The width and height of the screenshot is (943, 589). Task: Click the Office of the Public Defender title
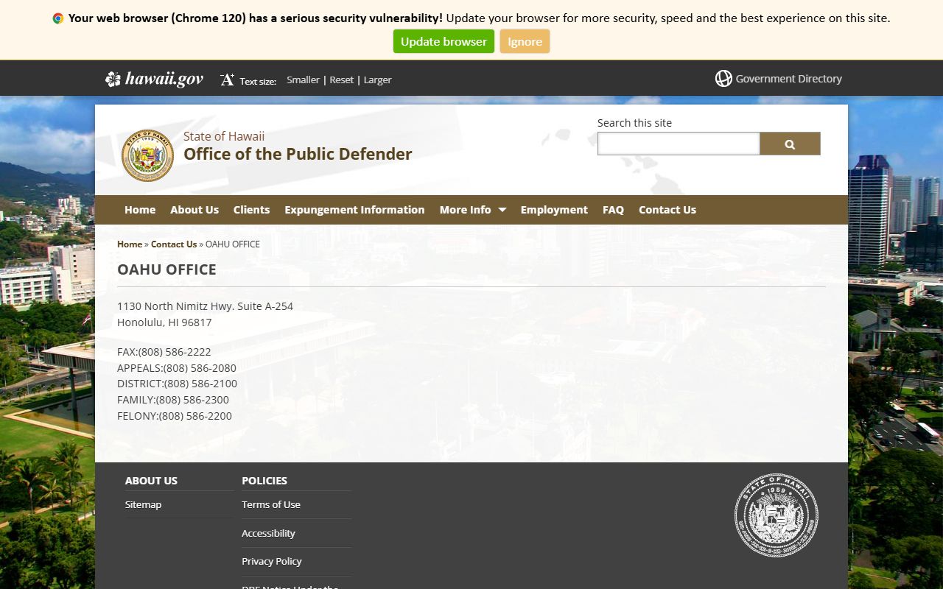[298, 154]
